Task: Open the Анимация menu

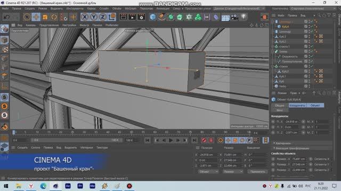Action: pos(163,8)
